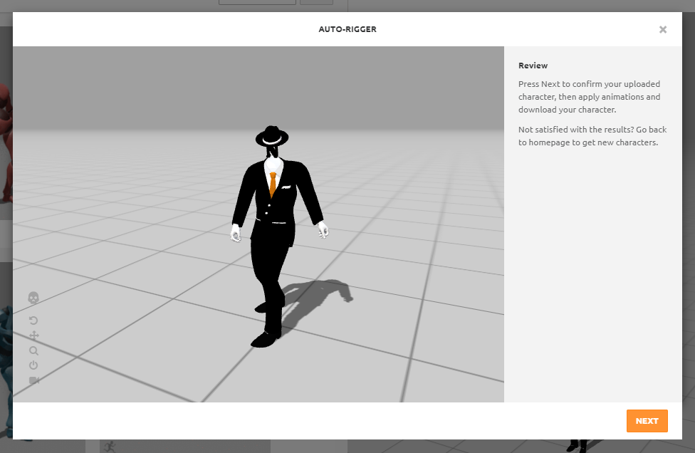
Task: Click the power reset view icon
Action: click(33, 365)
